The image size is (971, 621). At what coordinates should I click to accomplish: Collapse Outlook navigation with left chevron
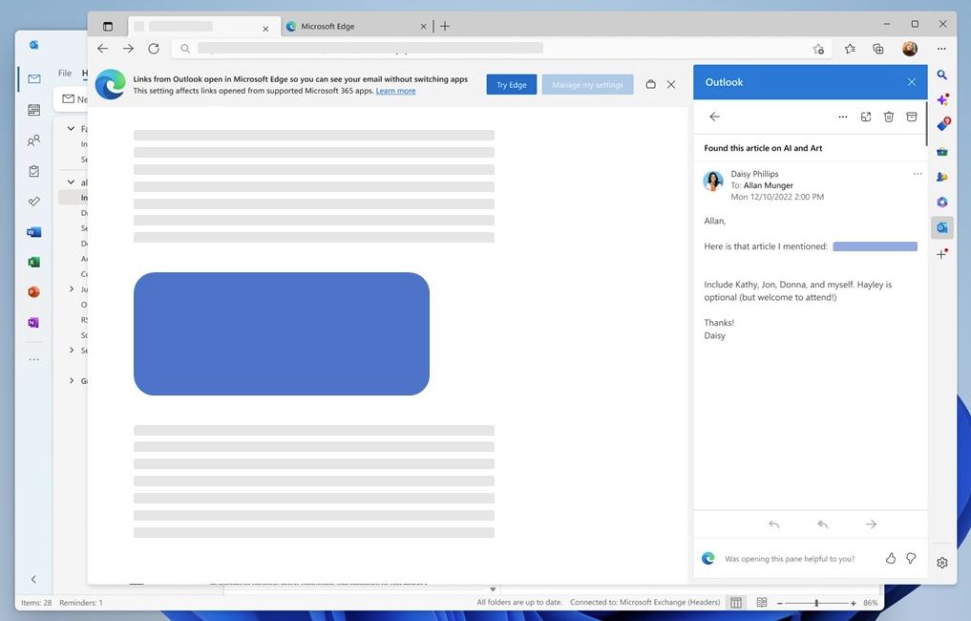(33, 580)
